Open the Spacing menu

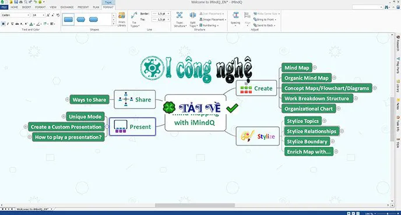pyautogui.click(x=235, y=19)
